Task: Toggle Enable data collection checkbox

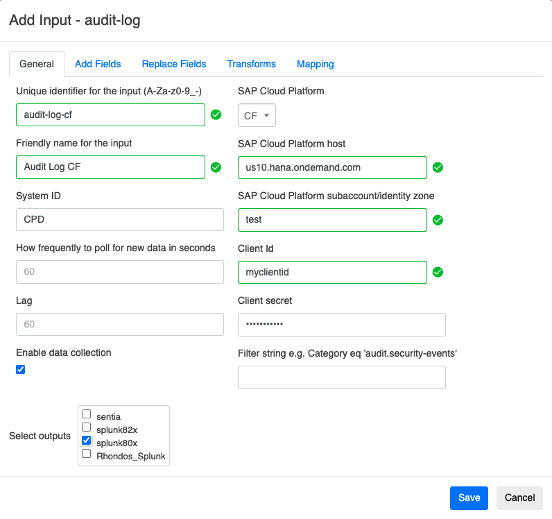Action: pyautogui.click(x=21, y=370)
